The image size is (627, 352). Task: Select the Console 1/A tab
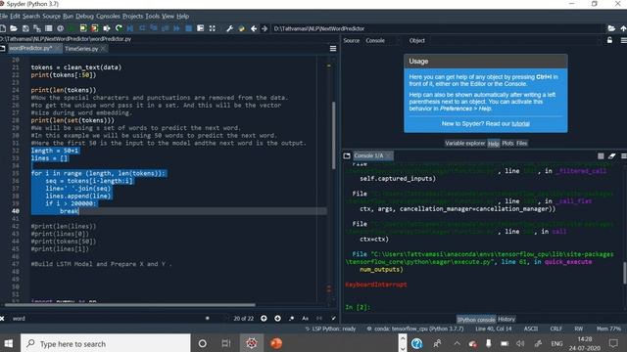click(x=368, y=156)
